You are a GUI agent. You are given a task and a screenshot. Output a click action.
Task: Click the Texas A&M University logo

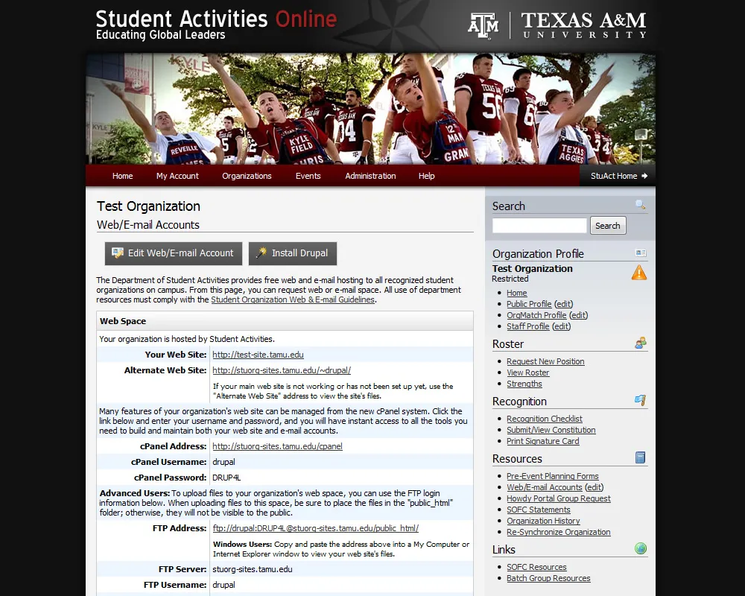click(x=557, y=25)
